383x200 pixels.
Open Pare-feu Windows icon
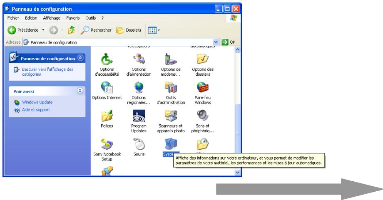204,87
